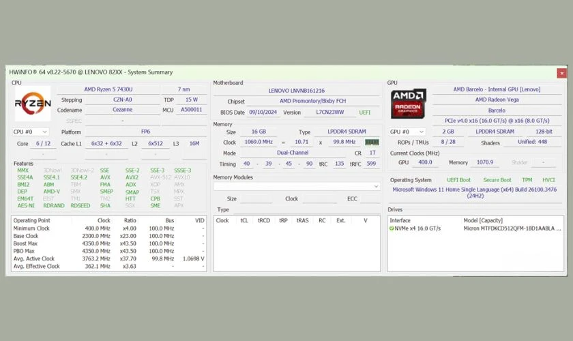Image resolution: width=573 pixels, height=341 pixels.
Task: Click the LENOVO LNVNB161216 motherboard field
Action: [297, 90]
